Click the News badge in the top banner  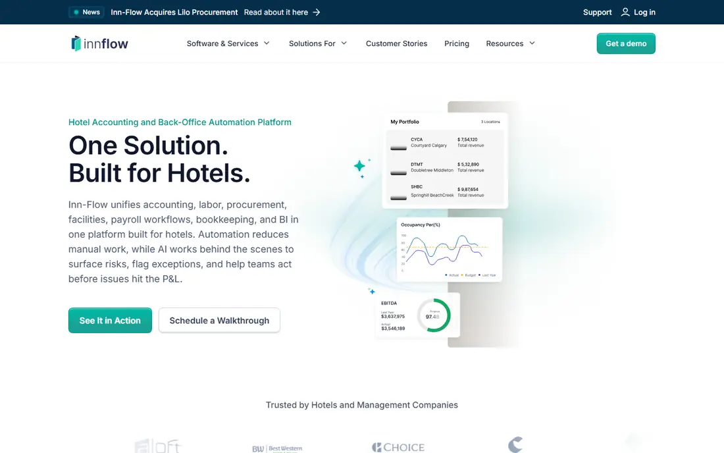[x=87, y=12]
